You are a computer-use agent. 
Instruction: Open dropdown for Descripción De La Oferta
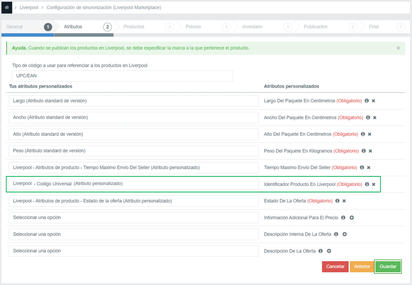134,251
